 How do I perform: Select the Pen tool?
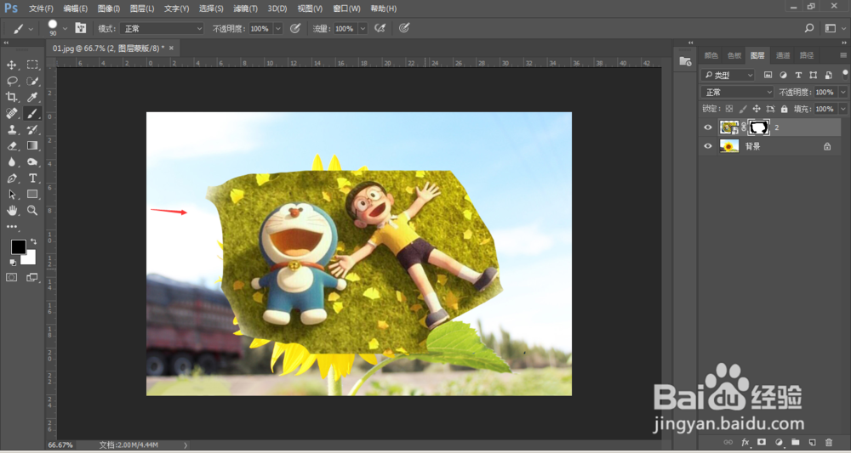click(11, 178)
